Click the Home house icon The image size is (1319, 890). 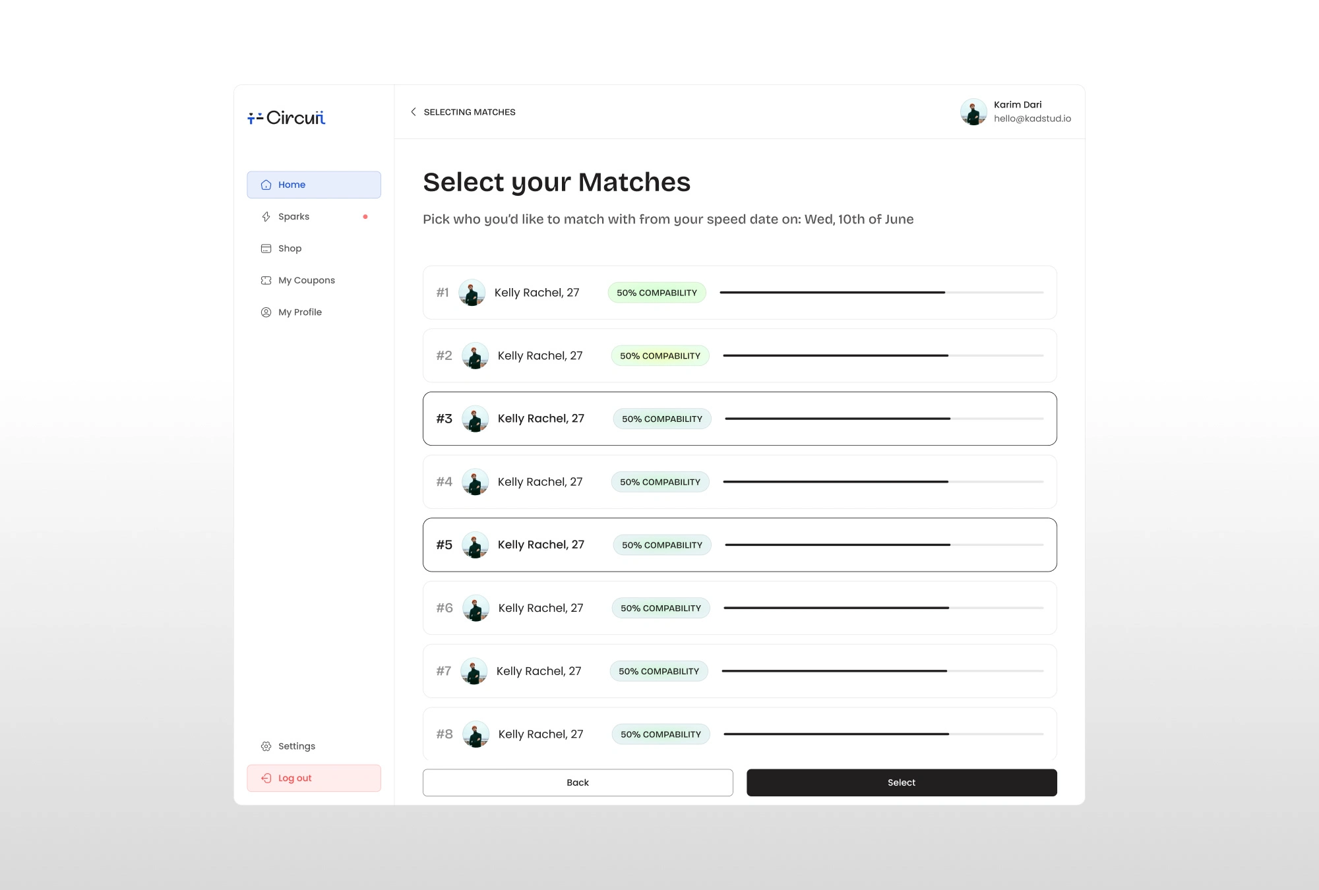pyautogui.click(x=266, y=185)
